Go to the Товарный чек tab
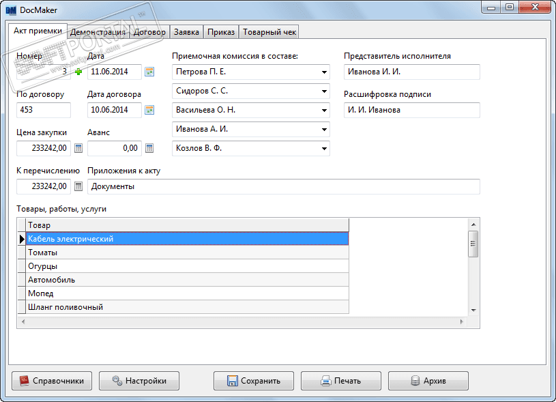556x402 pixels. point(269,32)
